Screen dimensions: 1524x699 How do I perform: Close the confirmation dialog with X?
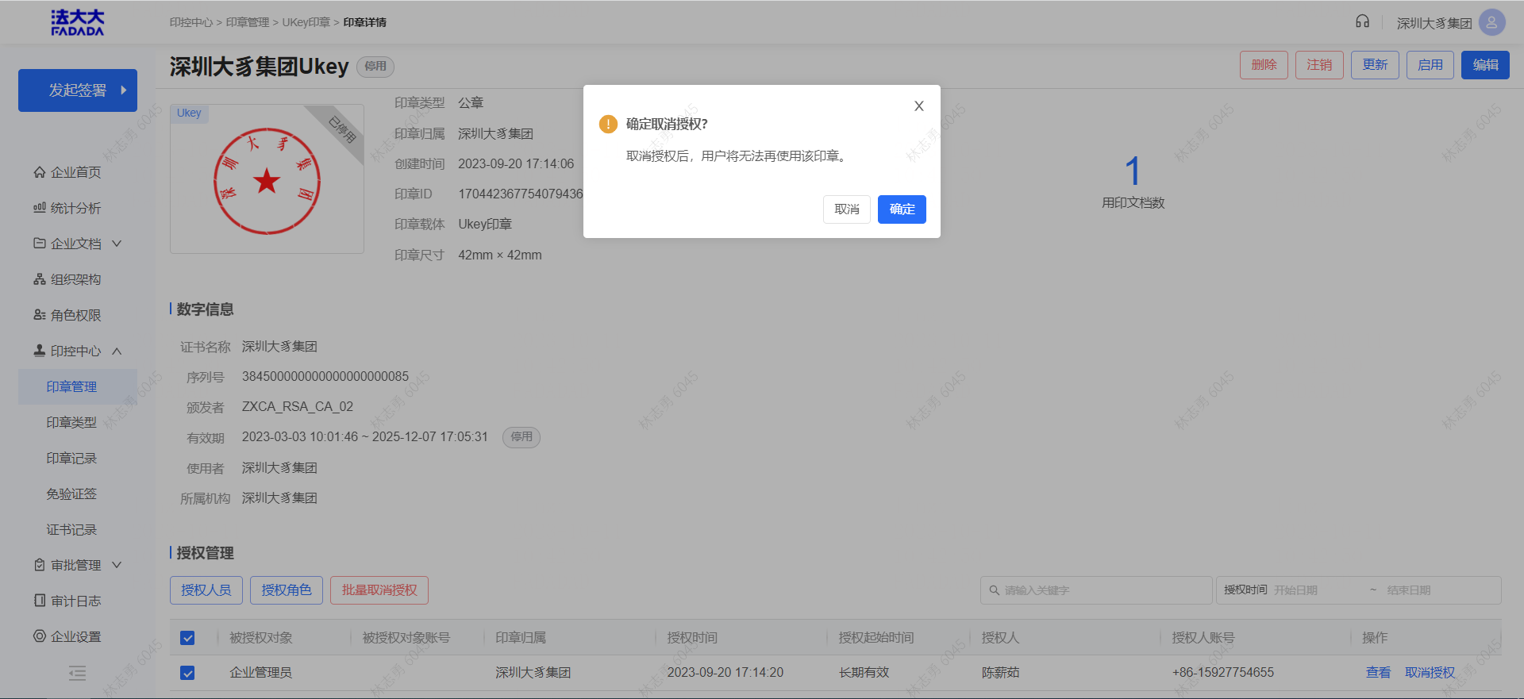919,106
